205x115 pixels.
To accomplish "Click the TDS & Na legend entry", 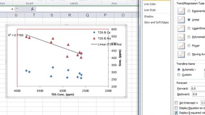I will 102,38.
